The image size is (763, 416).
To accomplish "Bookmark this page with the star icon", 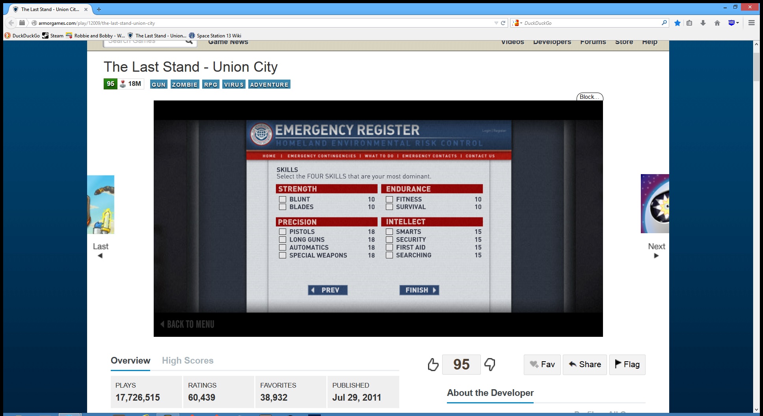I will click(x=677, y=23).
